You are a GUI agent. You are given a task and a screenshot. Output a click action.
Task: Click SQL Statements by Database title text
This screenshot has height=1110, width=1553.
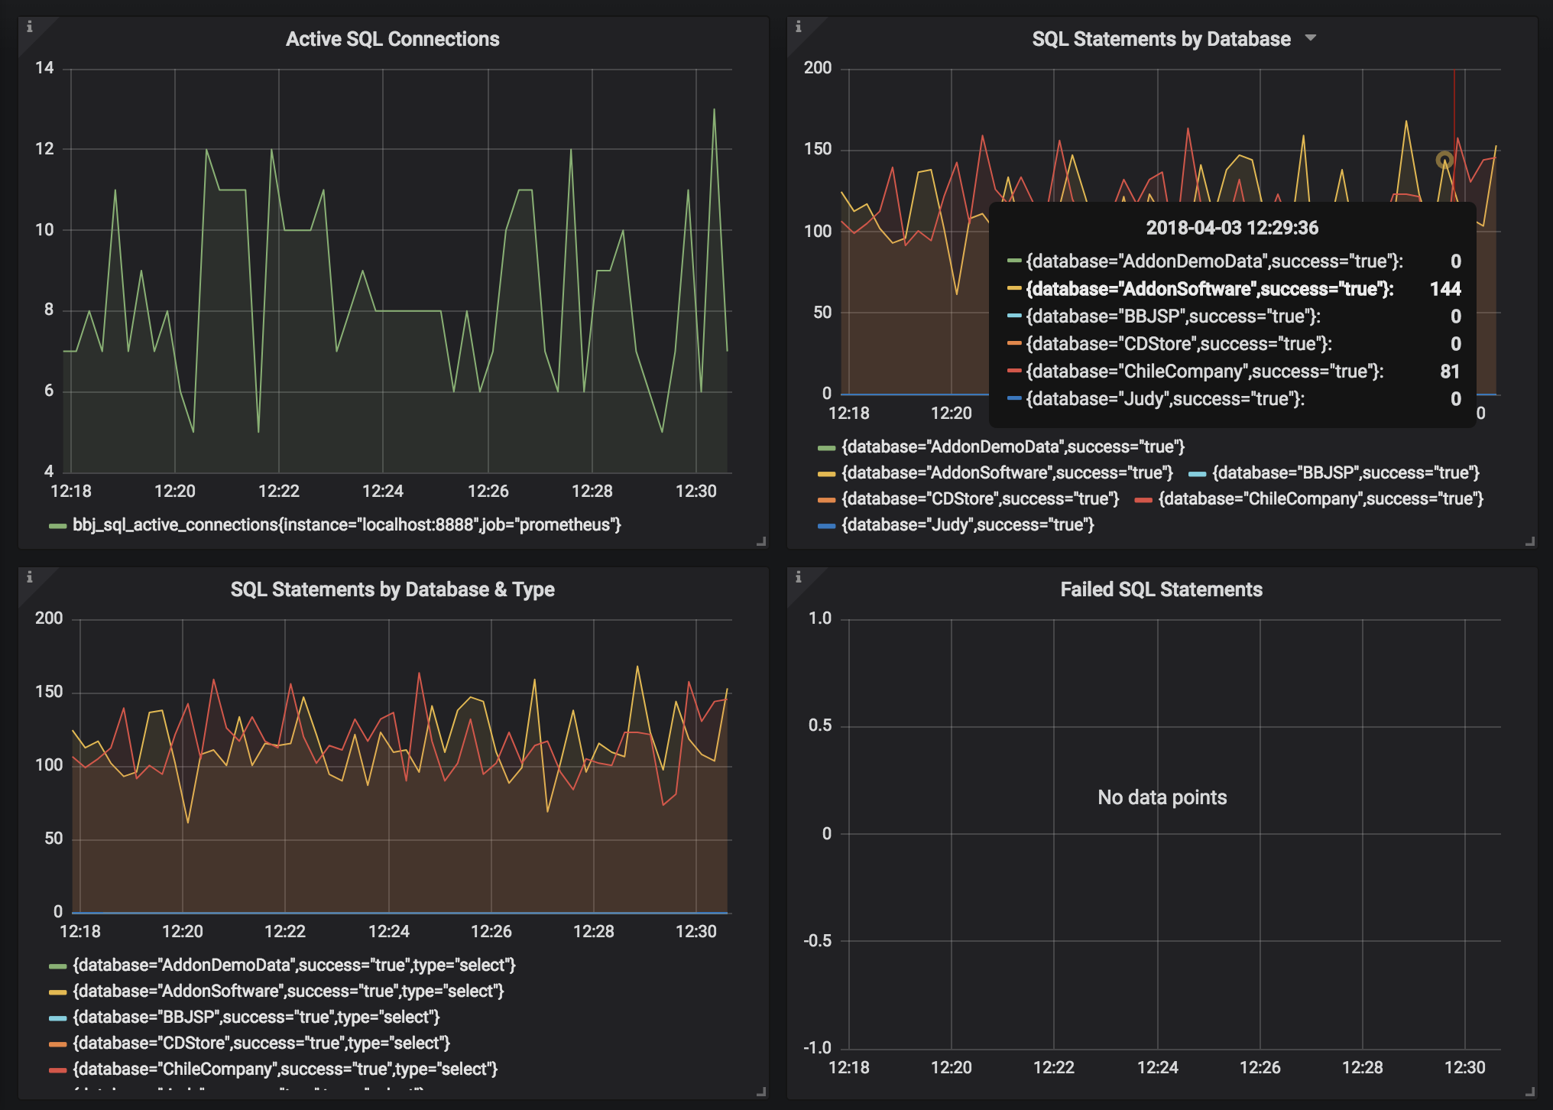pyautogui.click(x=1160, y=39)
